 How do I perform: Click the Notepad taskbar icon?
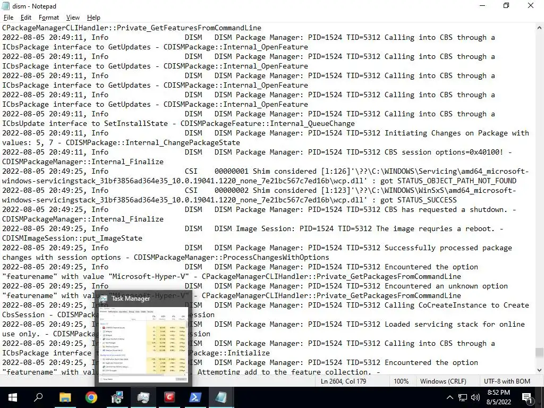point(222,397)
